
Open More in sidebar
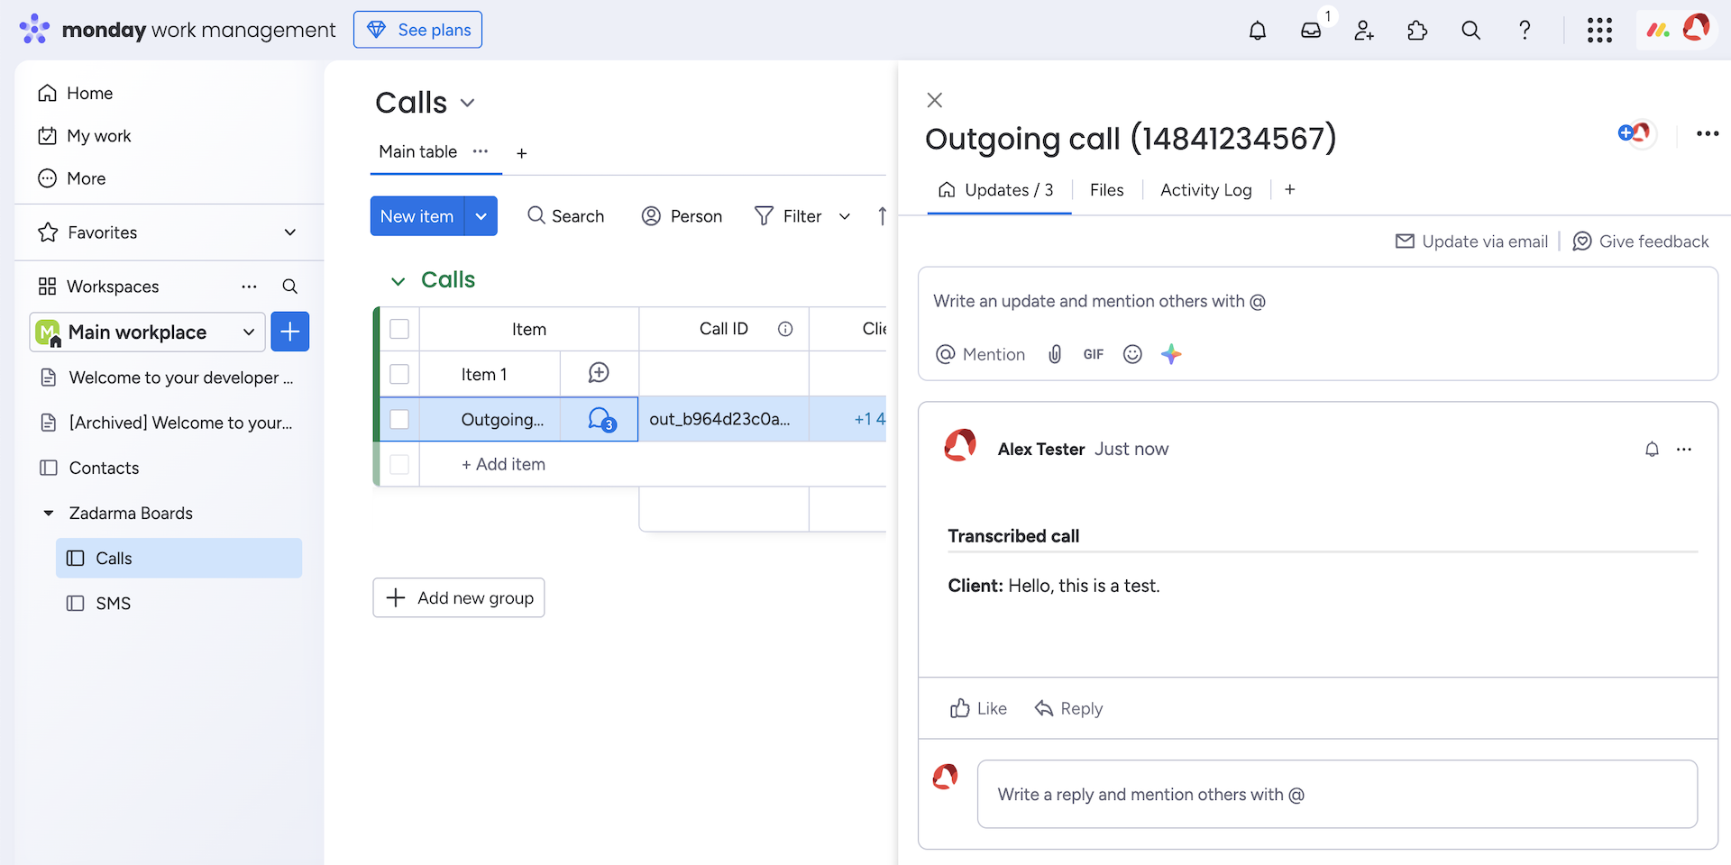[x=72, y=178]
